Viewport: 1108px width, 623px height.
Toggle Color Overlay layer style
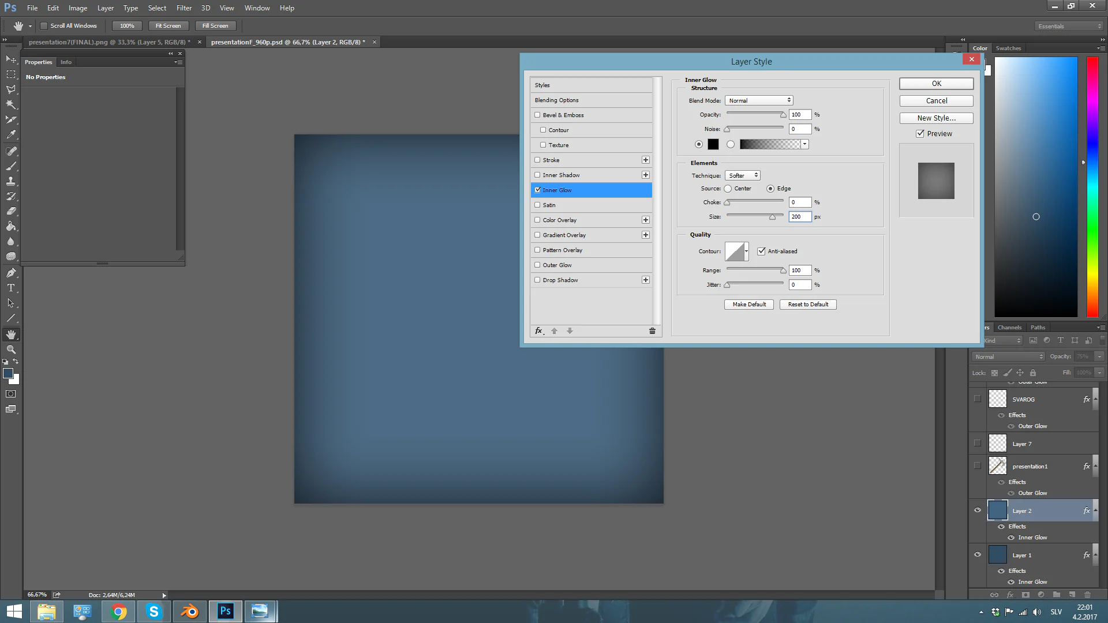click(537, 220)
